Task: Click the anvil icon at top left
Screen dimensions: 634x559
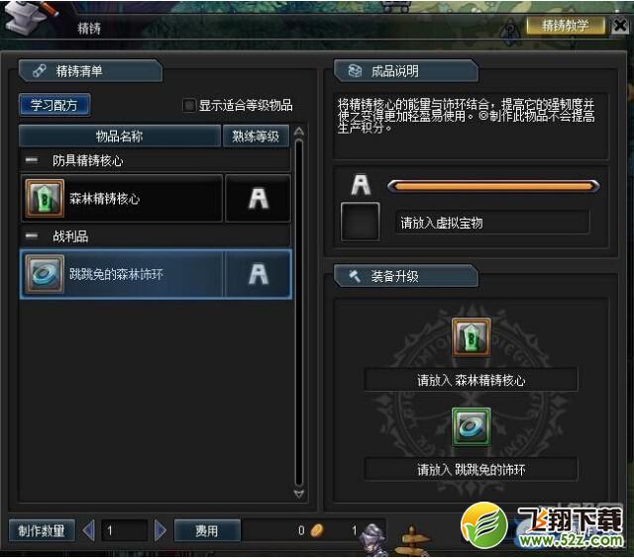Action: click(29, 16)
